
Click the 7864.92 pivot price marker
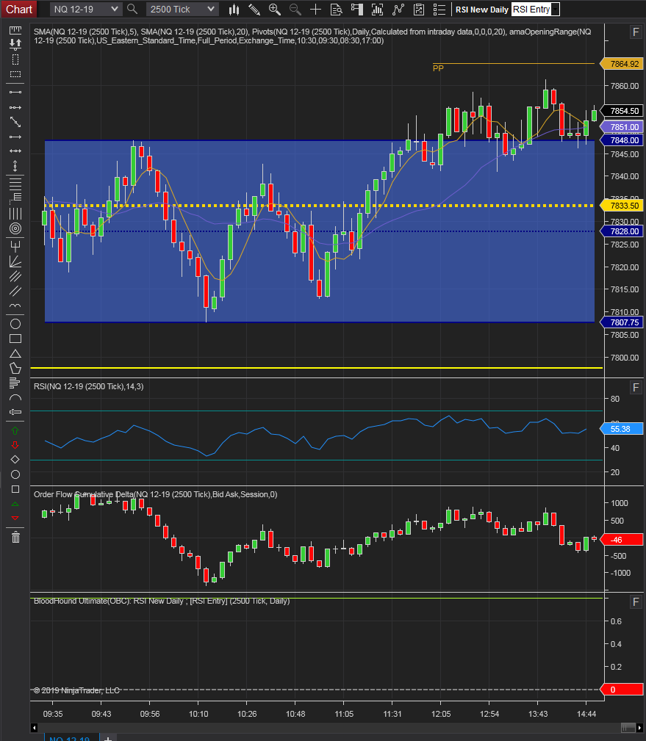(x=622, y=64)
